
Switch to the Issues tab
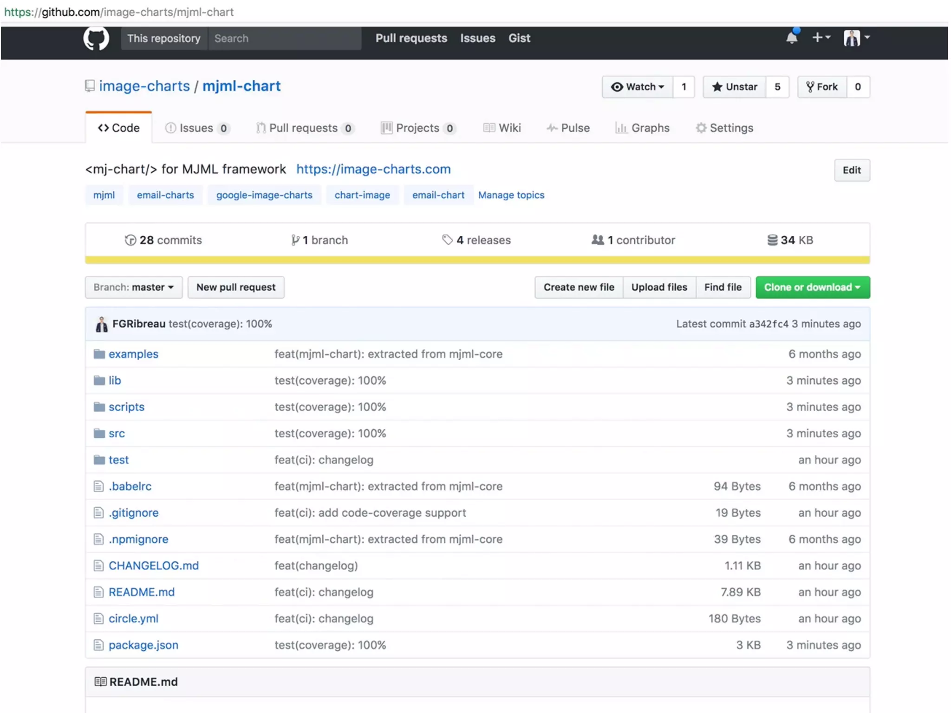[x=196, y=128]
